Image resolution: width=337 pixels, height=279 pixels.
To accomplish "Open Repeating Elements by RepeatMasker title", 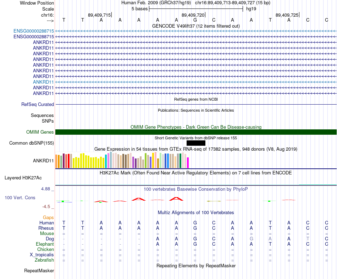I will pos(196,266).
